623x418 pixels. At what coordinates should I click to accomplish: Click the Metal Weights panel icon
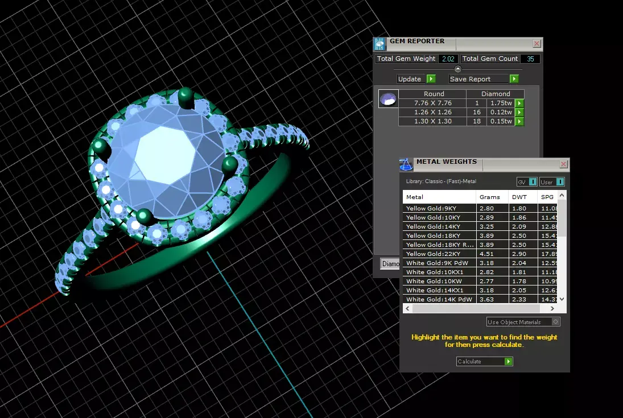pos(406,164)
